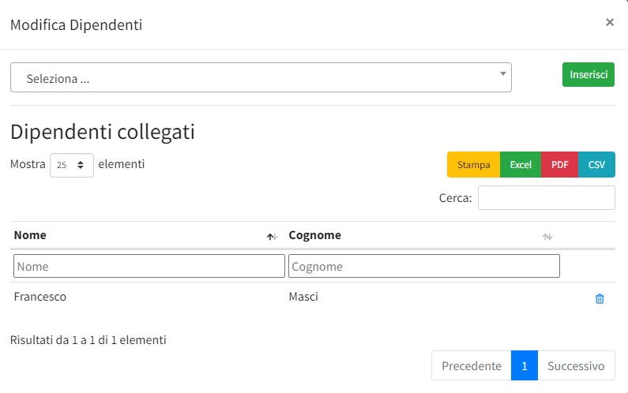Image resolution: width=628 pixels, height=393 pixels.
Task: Click the Cognome filter input
Action: tap(424, 266)
